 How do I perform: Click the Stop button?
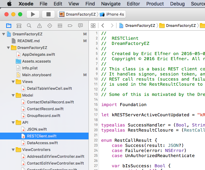coord(49,14)
